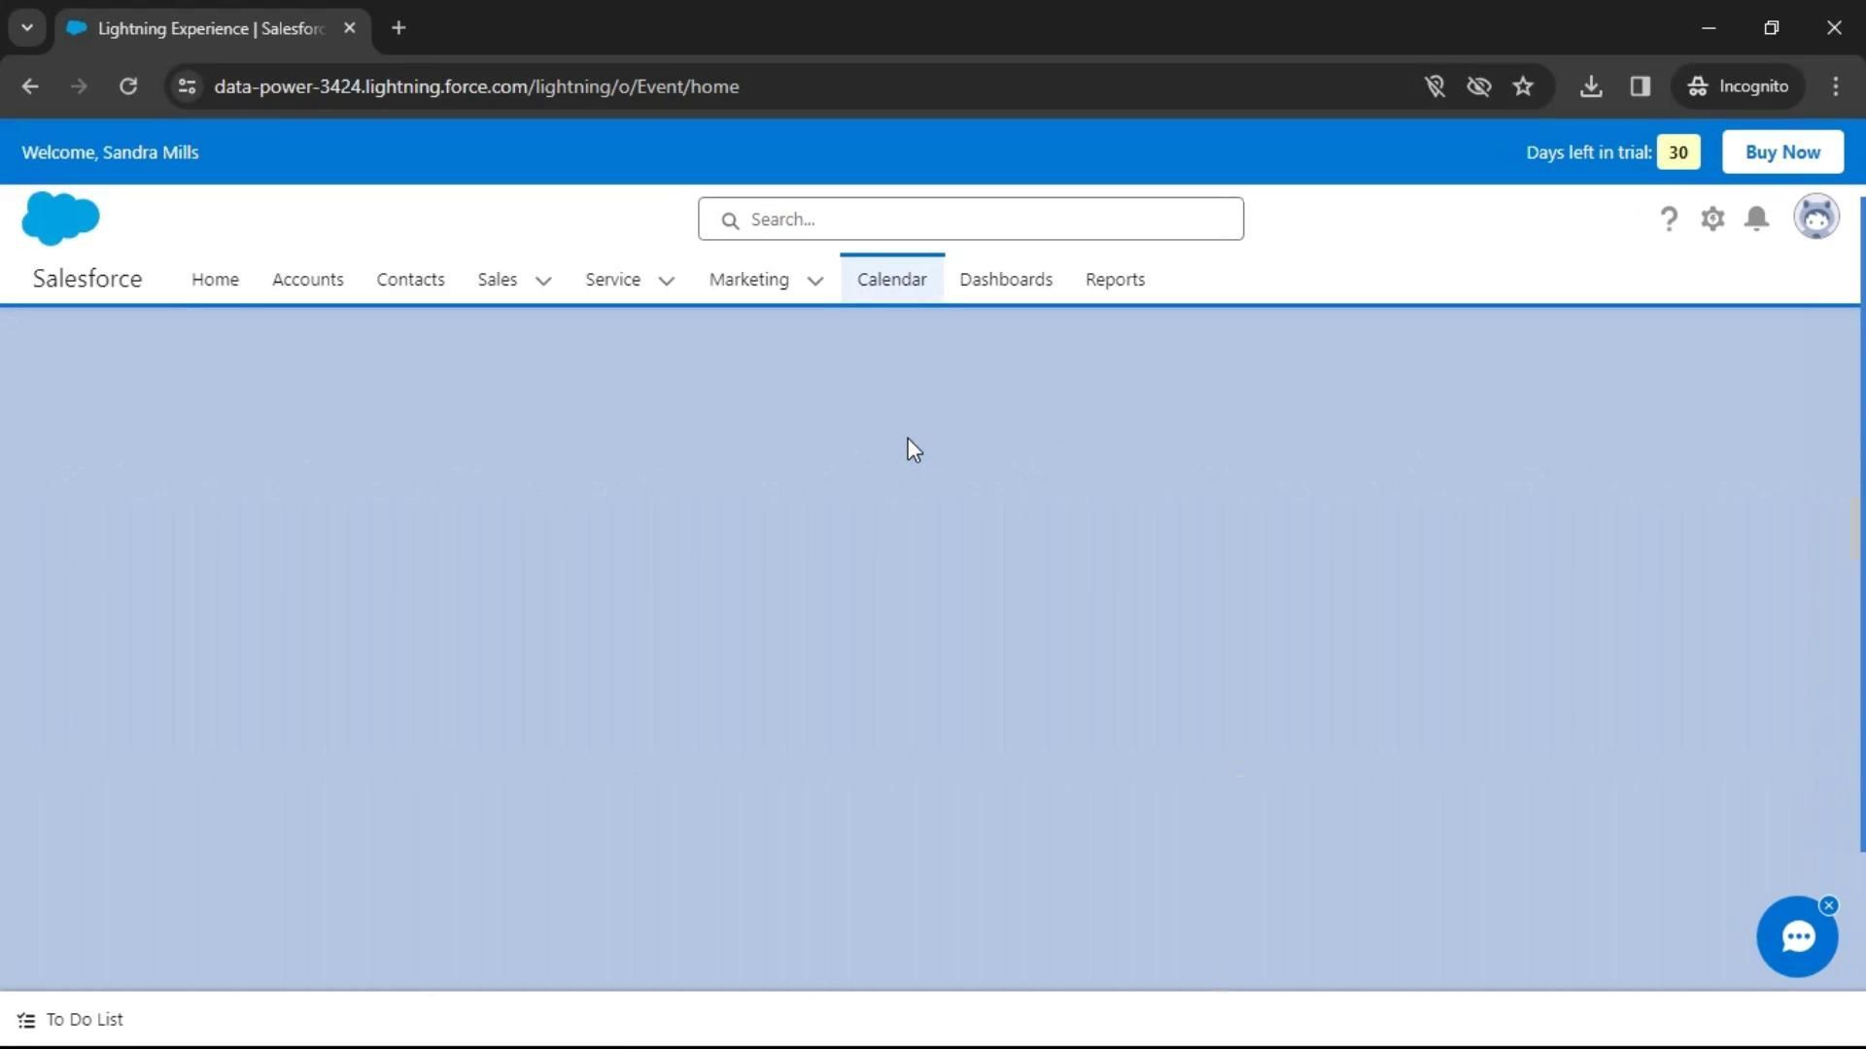Click the Salesforce cloud logo
Viewport: 1866px width, 1049px height.
(60, 219)
